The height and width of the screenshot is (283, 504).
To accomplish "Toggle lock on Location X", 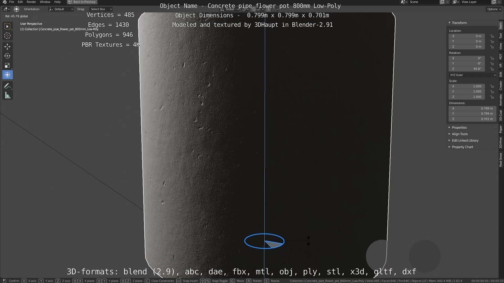I will pos(492,36).
